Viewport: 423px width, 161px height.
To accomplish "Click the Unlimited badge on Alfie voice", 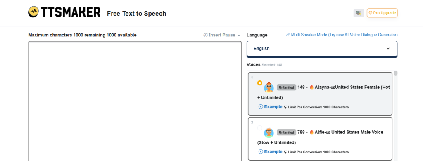I will coord(286,133).
